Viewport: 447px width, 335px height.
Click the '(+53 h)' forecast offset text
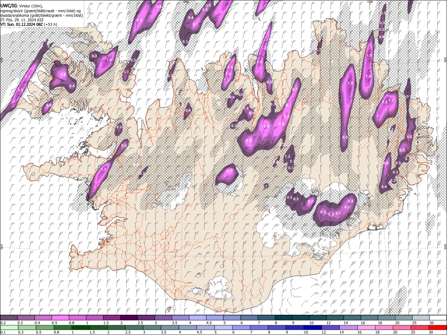(51, 24)
